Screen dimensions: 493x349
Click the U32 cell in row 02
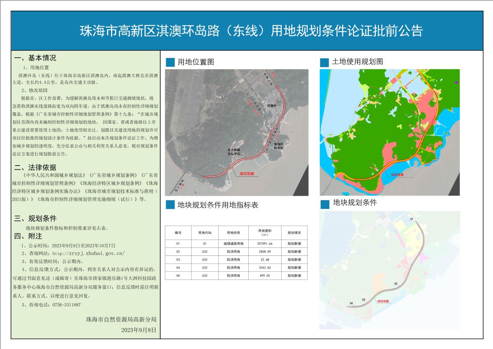(x=205, y=252)
